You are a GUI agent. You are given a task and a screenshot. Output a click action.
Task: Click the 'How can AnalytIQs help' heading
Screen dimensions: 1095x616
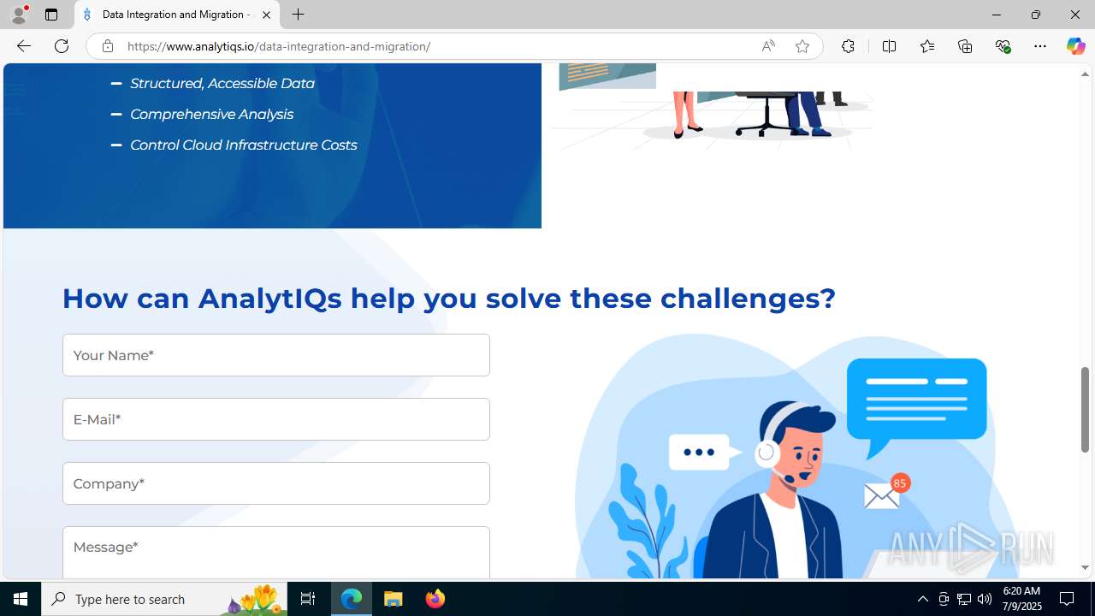pos(448,298)
